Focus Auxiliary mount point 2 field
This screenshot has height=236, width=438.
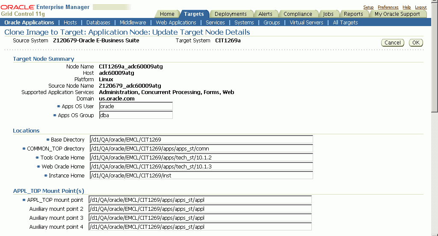tap(200, 209)
